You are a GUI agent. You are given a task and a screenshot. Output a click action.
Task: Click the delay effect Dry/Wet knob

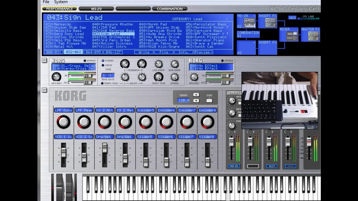coord(56,77)
